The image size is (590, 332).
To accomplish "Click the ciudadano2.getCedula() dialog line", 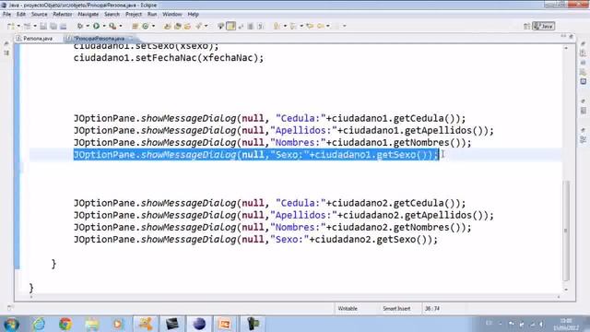I will (x=269, y=203).
